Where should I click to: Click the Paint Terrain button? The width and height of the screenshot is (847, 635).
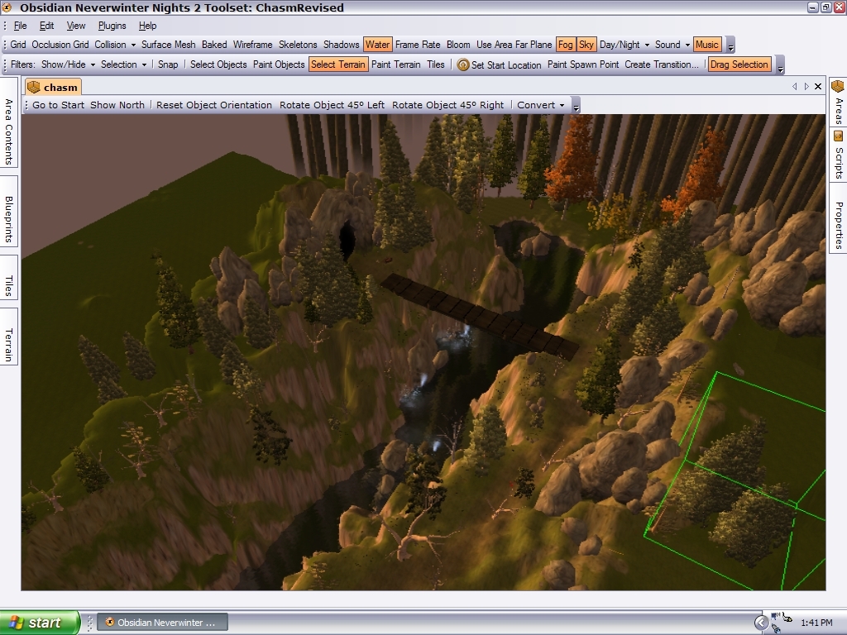[395, 64]
